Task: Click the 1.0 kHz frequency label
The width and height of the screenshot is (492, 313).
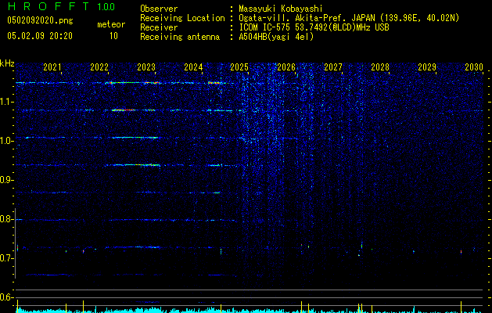Action: click(6, 141)
